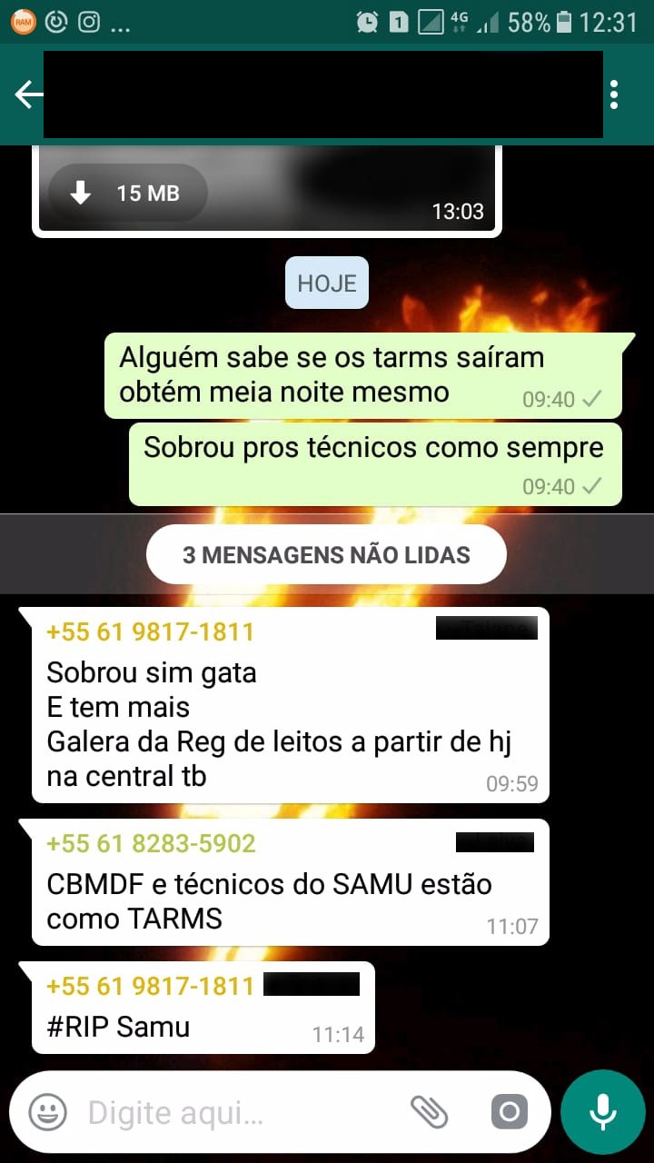
Task: Tap the Instagram notification icon in status bar
Action: [88, 22]
